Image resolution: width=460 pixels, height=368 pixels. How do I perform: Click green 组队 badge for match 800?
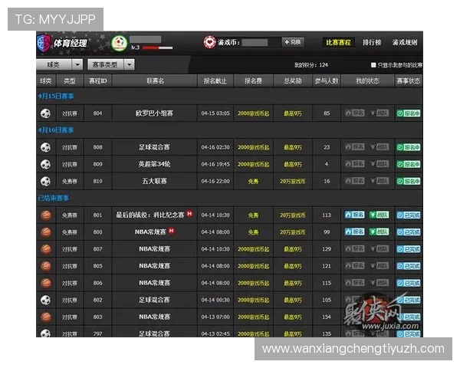coord(379,232)
